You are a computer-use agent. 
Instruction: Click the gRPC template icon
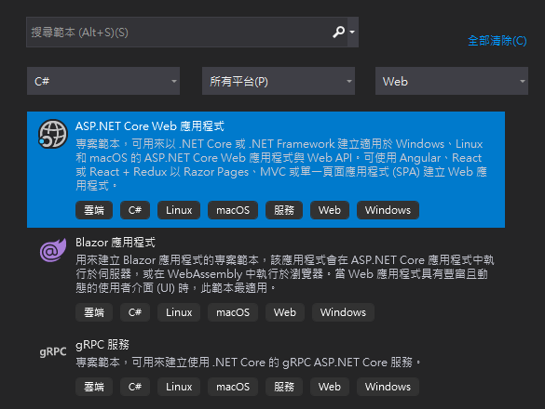(53, 351)
